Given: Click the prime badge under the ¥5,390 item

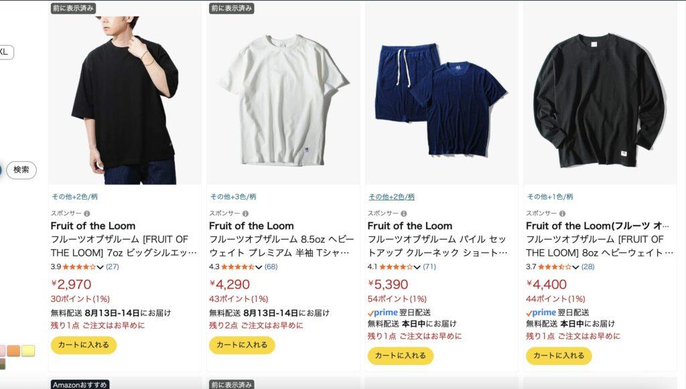Looking at the screenshot, I should coord(383,313).
